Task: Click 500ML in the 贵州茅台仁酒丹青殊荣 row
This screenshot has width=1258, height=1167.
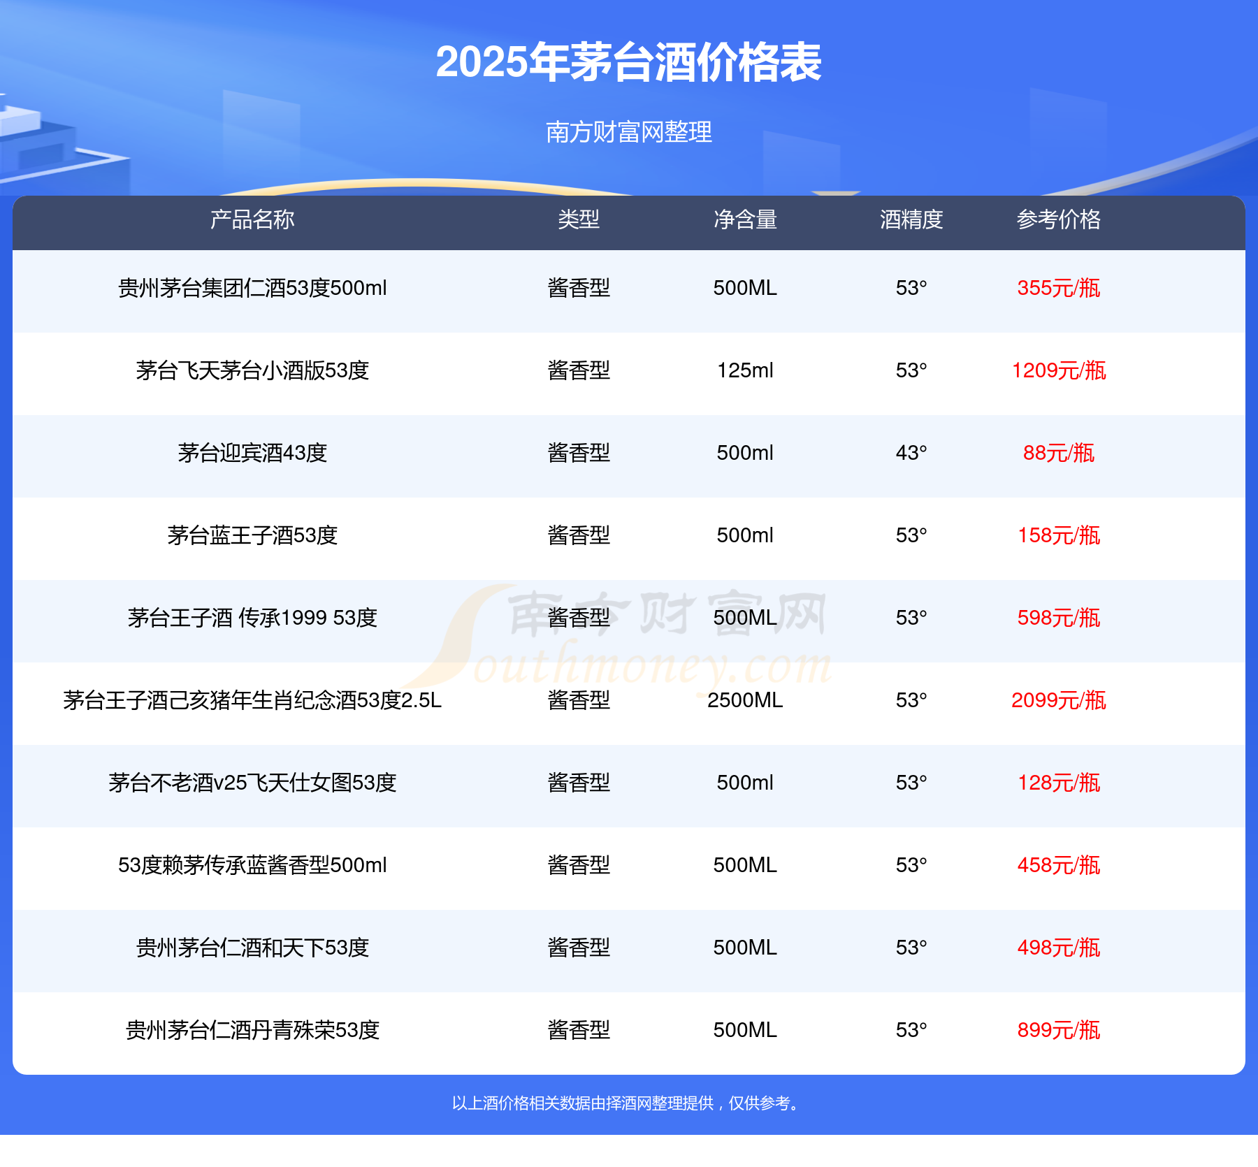Action: click(x=745, y=1030)
